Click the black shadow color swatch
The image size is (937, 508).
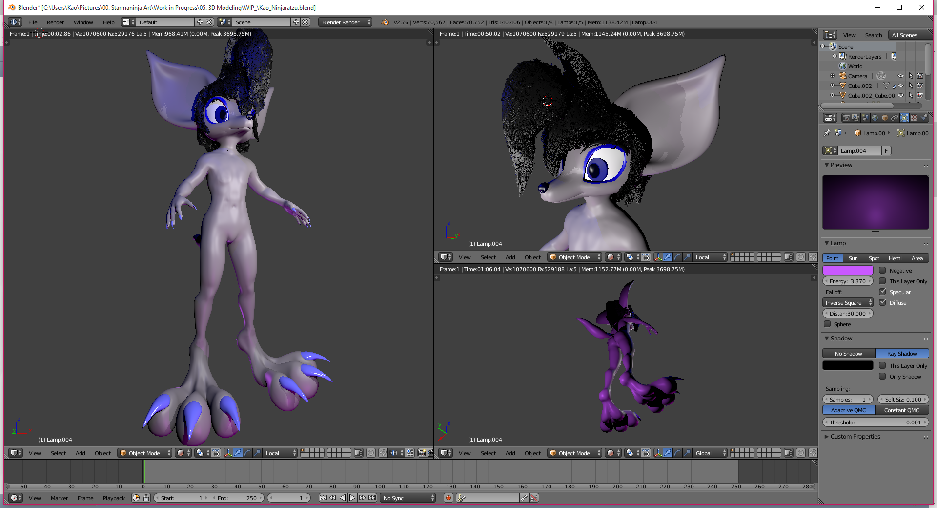click(x=848, y=365)
